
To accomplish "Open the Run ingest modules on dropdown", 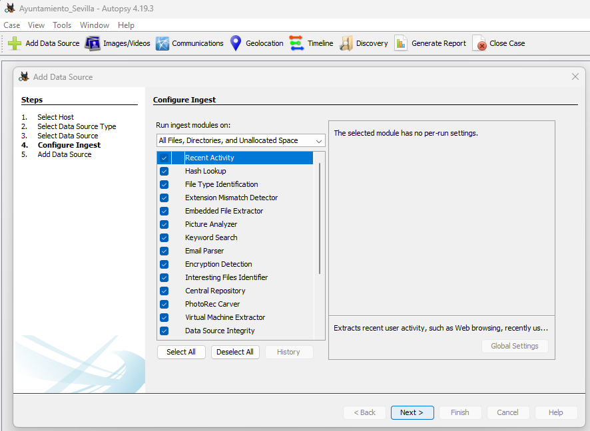I will click(241, 140).
